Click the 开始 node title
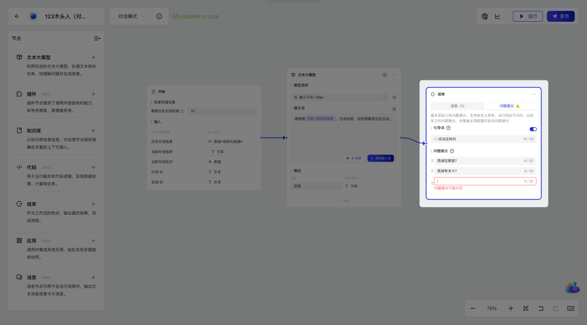Image resolution: width=587 pixels, height=325 pixels. [x=161, y=92]
